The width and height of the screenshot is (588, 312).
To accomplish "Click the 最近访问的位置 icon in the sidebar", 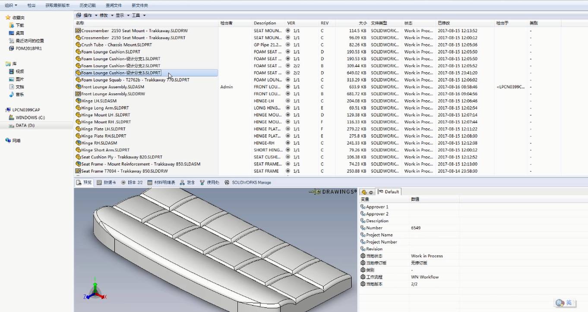I will [x=12, y=41].
